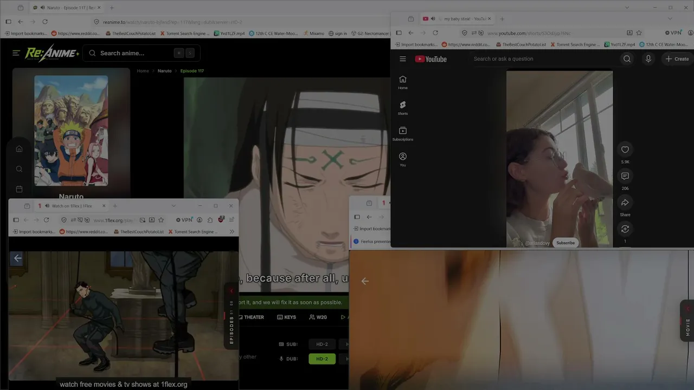This screenshot has height=390, width=694.
Task: Open YouTube Subscriptions in sidebar
Action: pyautogui.click(x=403, y=134)
